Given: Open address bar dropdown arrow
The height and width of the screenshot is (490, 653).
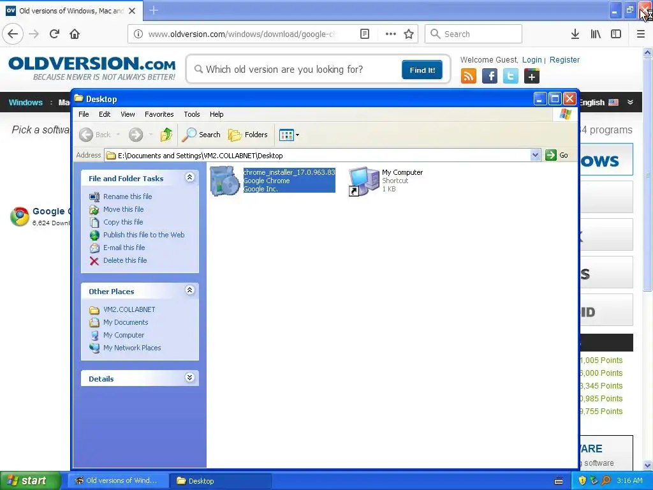Looking at the screenshot, I should click(535, 156).
